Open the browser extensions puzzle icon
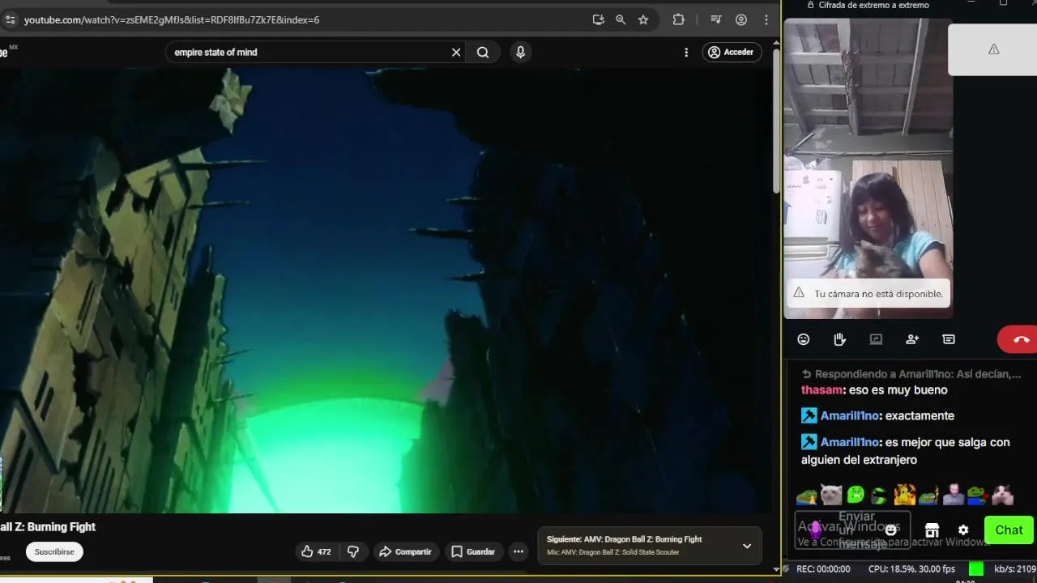1037x583 pixels. point(679,19)
